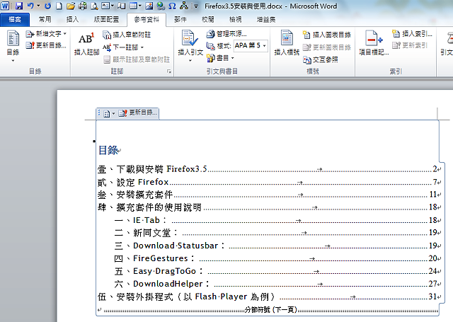Click the Word application icon
This screenshot has width=453, height=322.
click(x=5, y=6)
